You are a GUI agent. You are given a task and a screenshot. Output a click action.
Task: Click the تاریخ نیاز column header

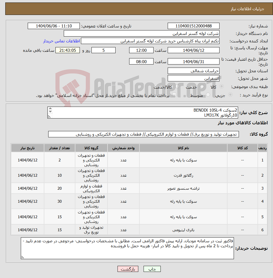(x=27, y=148)
